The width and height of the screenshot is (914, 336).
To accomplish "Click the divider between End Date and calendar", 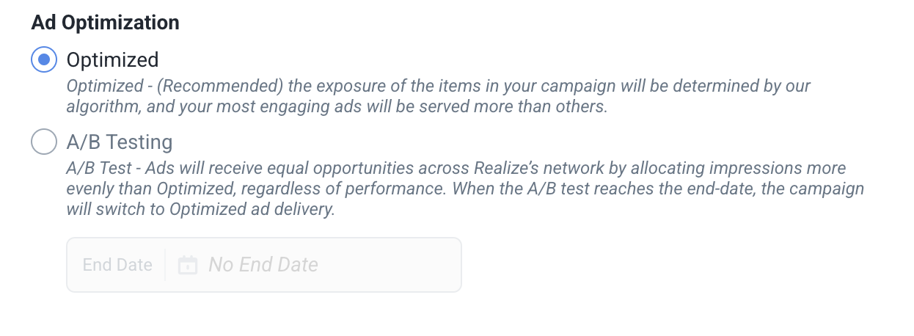I will click(x=165, y=265).
